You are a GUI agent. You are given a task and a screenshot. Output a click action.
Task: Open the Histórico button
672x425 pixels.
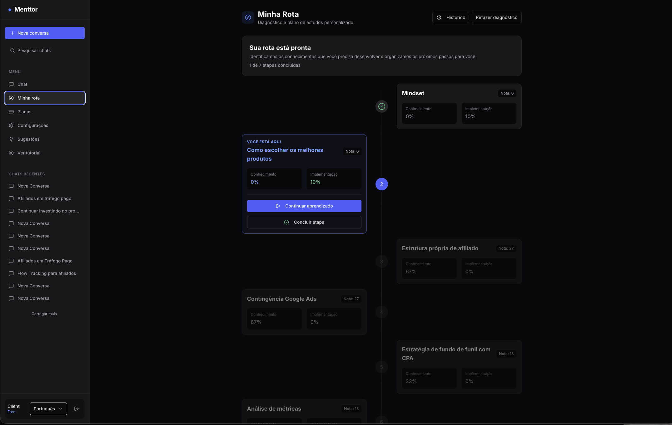(450, 17)
